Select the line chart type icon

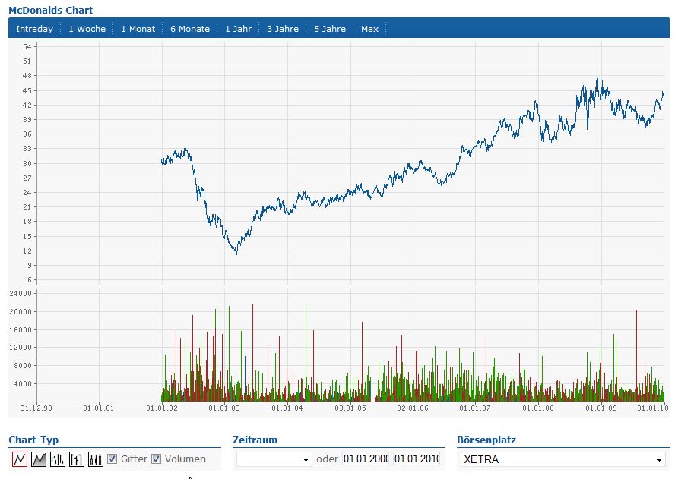[20, 459]
